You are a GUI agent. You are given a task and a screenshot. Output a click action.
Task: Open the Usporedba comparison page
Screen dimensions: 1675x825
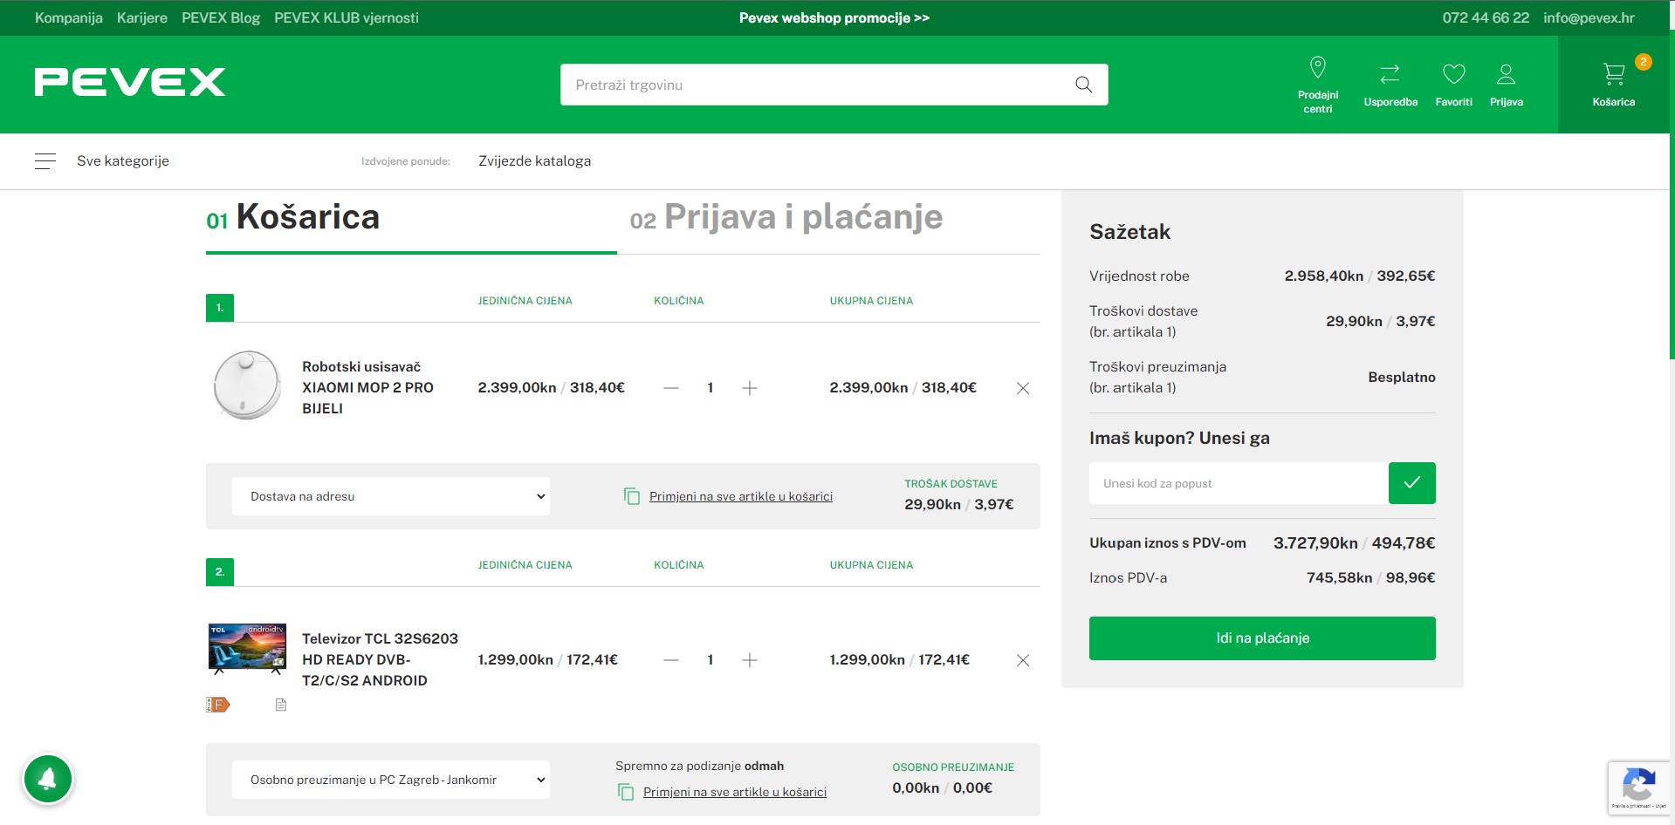coord(1390,85)
